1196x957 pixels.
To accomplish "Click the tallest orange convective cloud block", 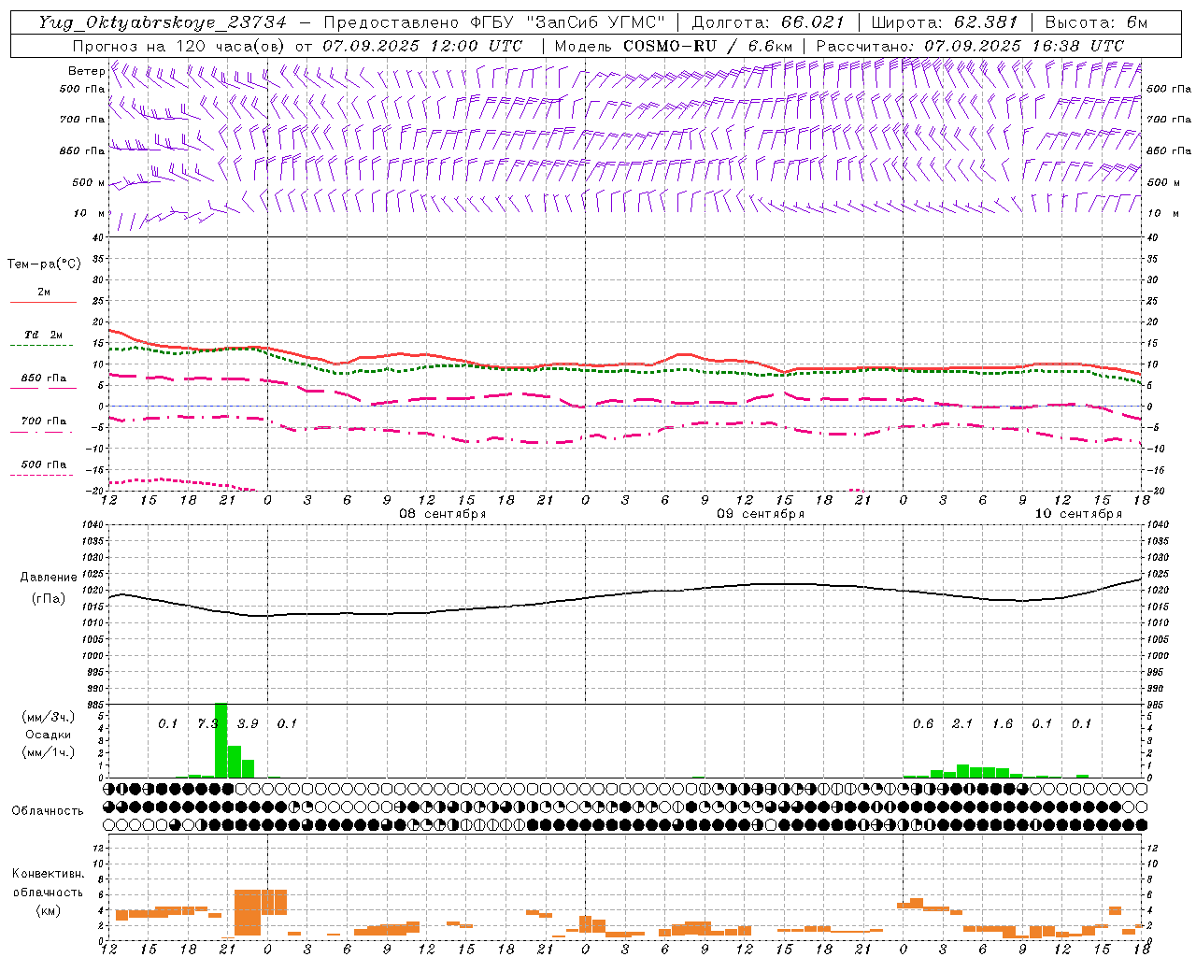I will [248, 913].
